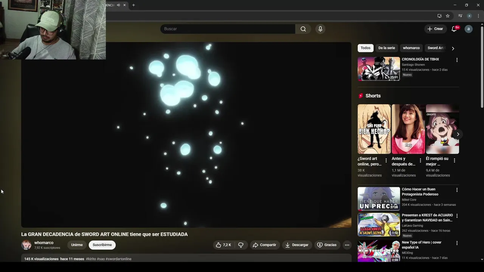Open options for CRONOLOGÍA DE TBHX video

[457, 60]
